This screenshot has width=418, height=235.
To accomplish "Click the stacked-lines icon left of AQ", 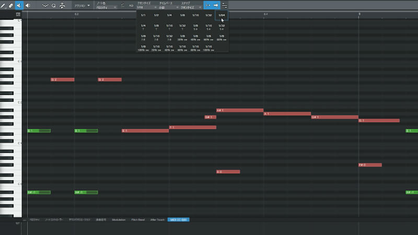I will click(x=123, y=5).
